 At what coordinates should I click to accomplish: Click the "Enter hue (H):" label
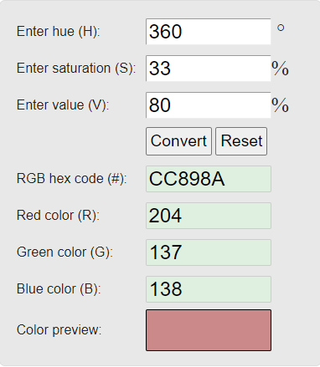pyautogui.click(x=58, y=32)
